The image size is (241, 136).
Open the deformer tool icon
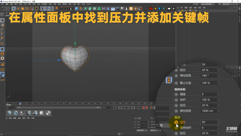coord(108,9)
